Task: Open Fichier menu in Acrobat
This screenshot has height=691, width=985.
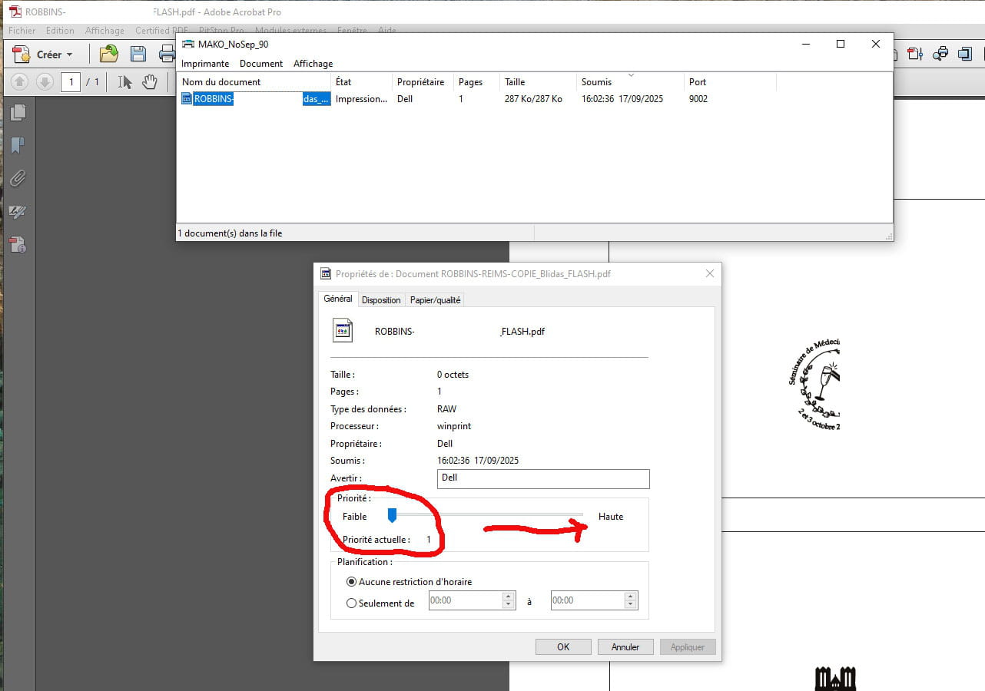Action: pos(22,31)
